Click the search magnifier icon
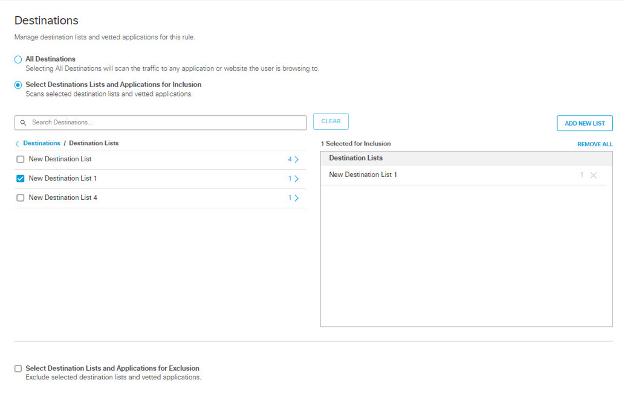Screen dimensions: 625x395 [23, 123]
